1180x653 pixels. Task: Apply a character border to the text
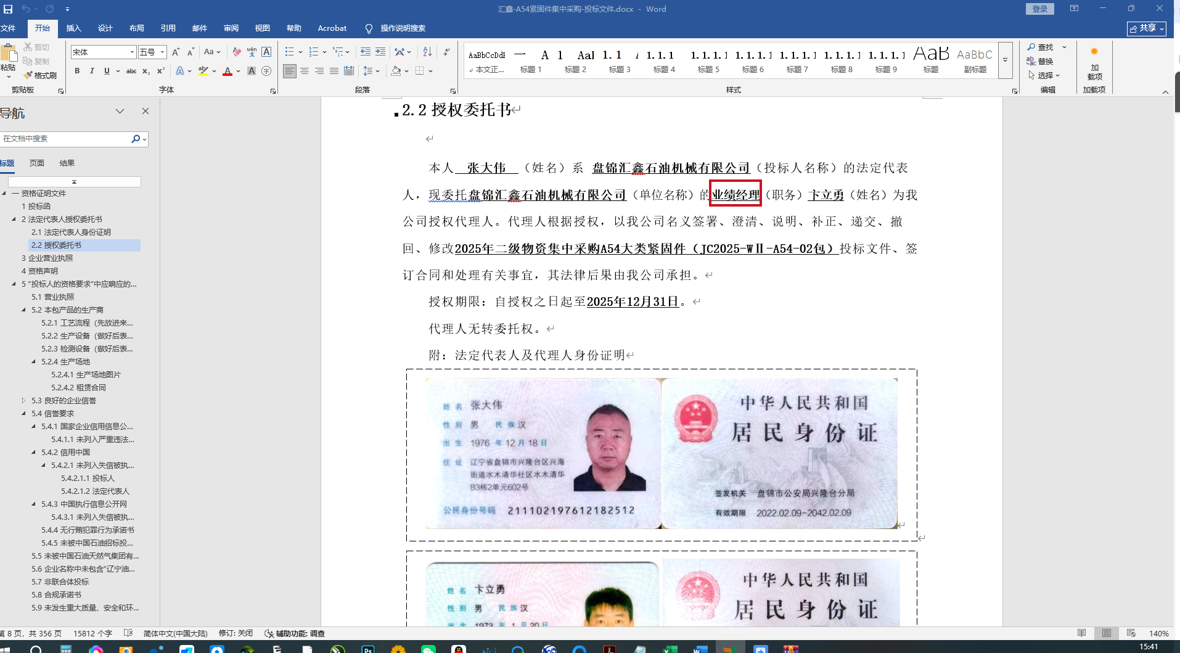point(266,52)
